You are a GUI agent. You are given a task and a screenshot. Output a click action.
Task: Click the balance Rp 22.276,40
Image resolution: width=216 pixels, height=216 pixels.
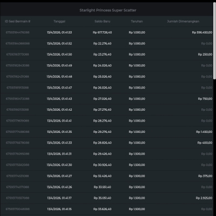tap(102, 44)
